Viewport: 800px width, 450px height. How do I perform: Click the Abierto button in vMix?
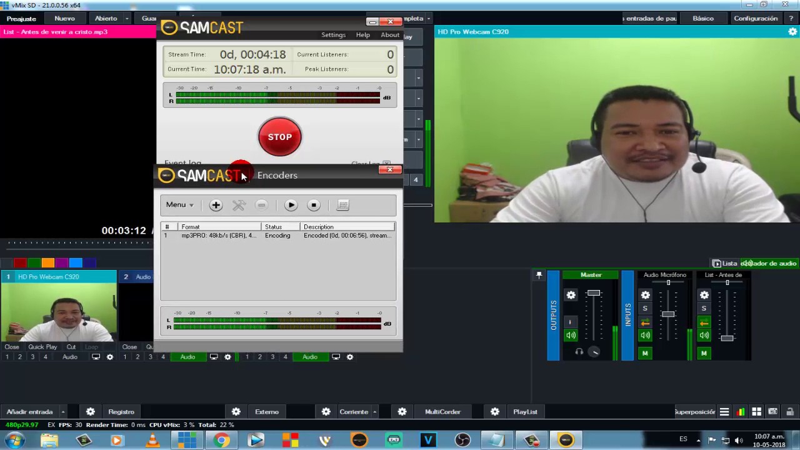click(106, 18)
